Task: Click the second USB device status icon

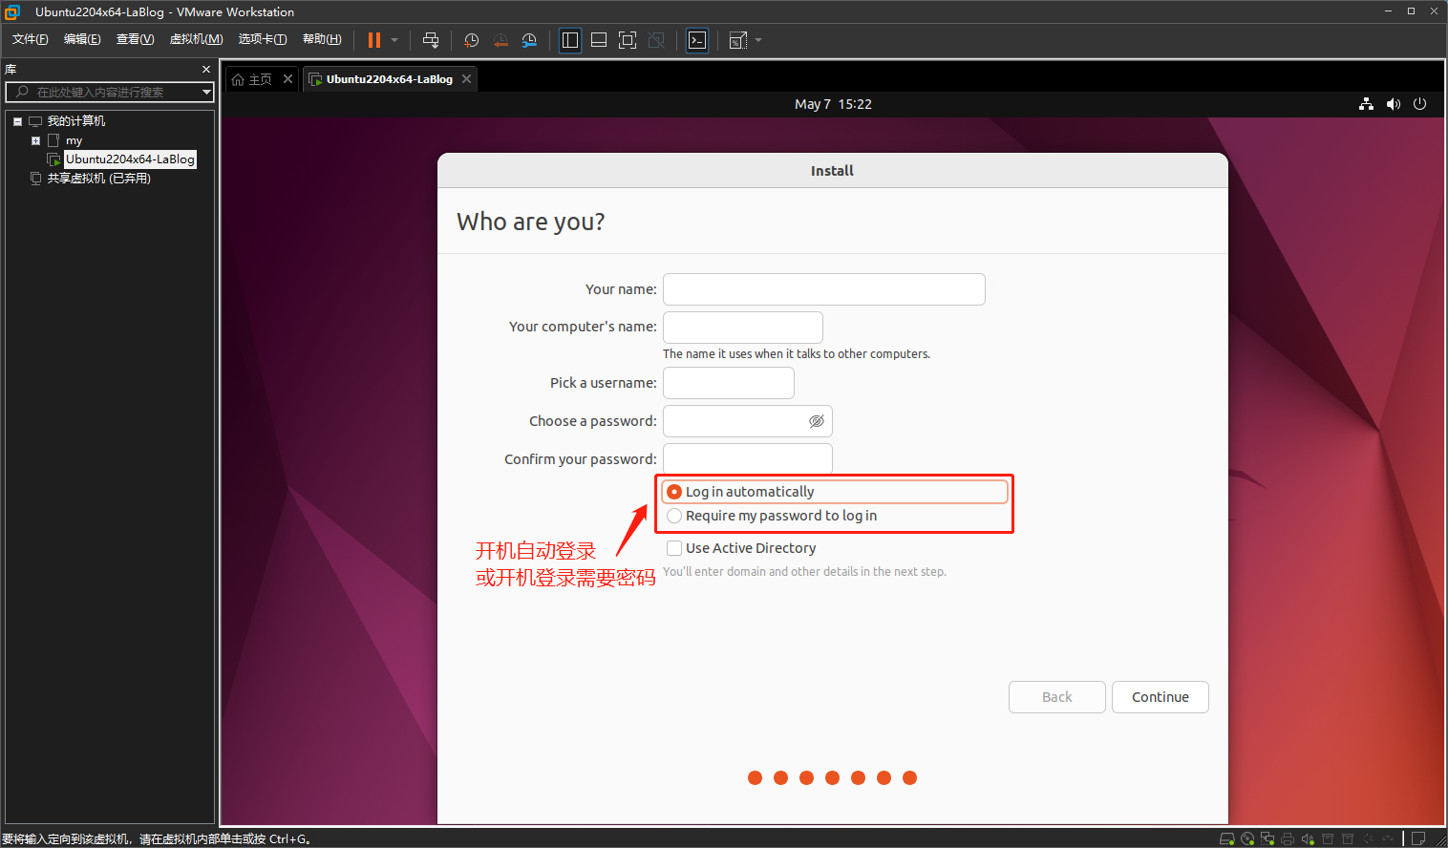Action: click(1348, 838)
